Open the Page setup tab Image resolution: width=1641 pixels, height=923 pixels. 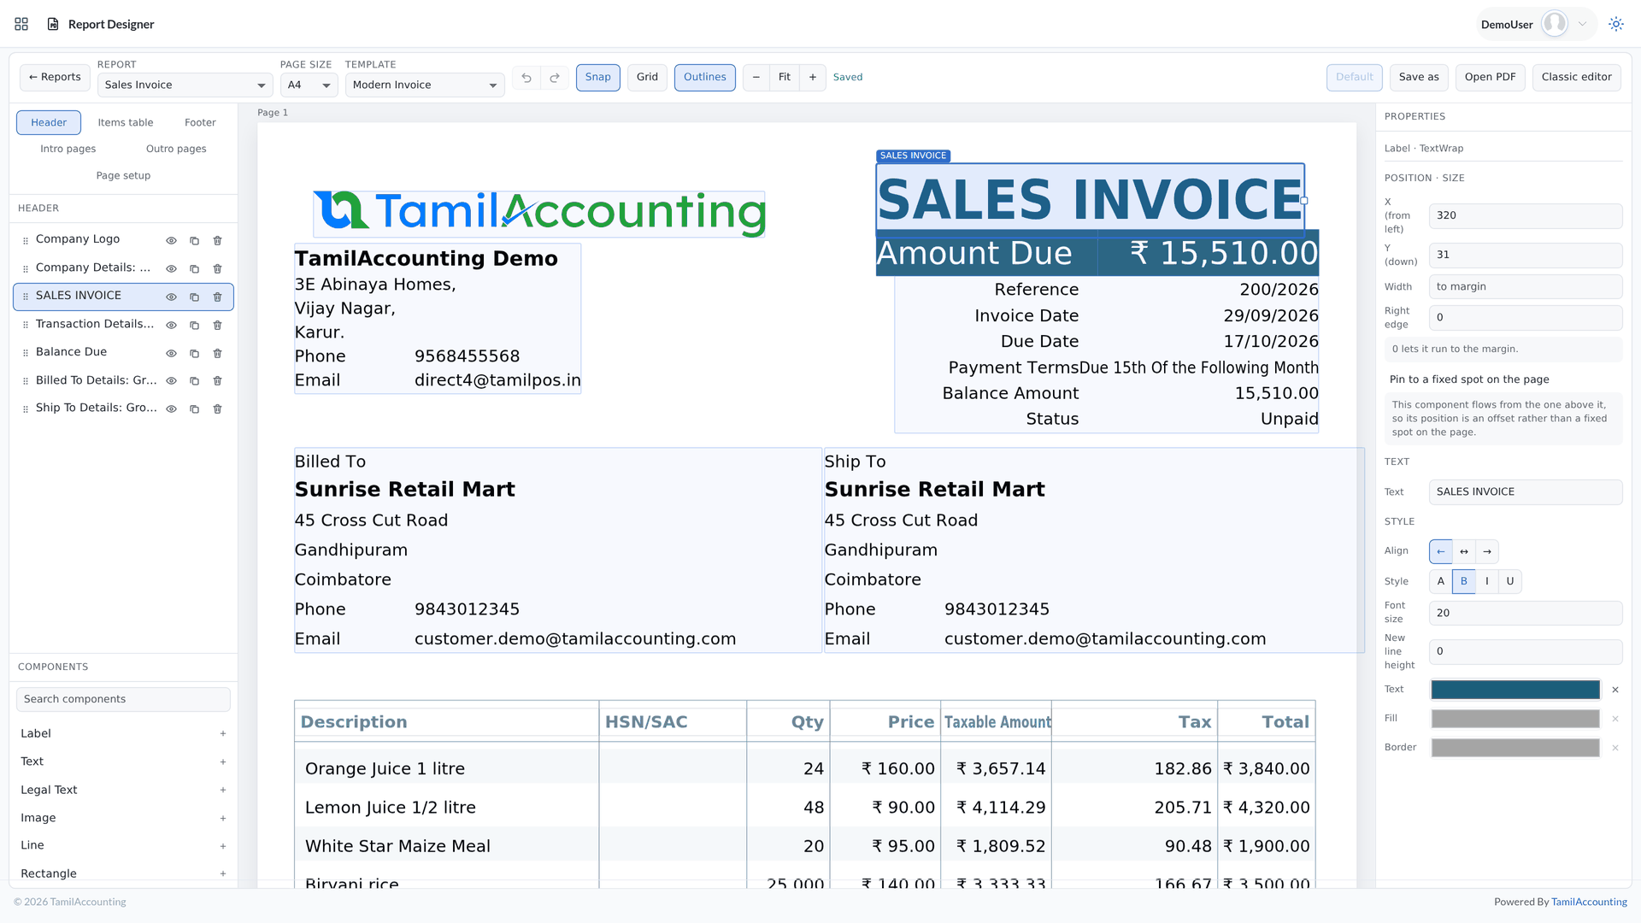click(123, 176)
